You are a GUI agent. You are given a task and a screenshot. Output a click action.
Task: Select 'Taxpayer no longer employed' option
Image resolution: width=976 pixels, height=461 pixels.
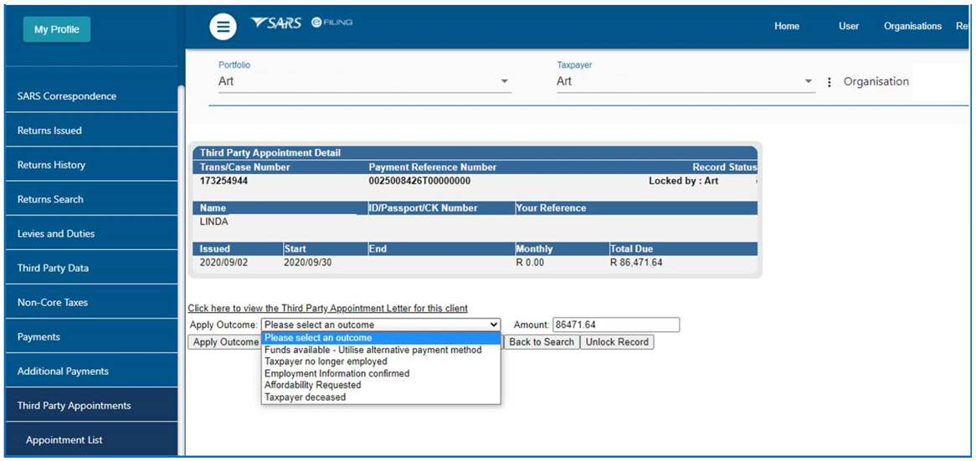click(x=326, y=361)
